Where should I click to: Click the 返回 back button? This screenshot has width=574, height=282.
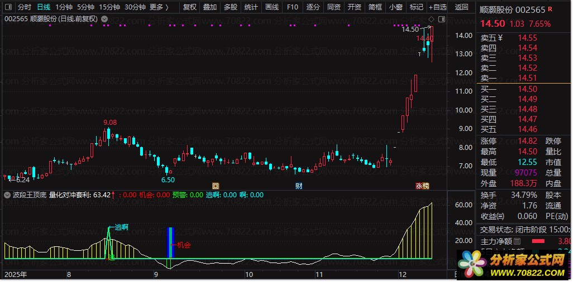pyautogui.click(x=462, y=7)
